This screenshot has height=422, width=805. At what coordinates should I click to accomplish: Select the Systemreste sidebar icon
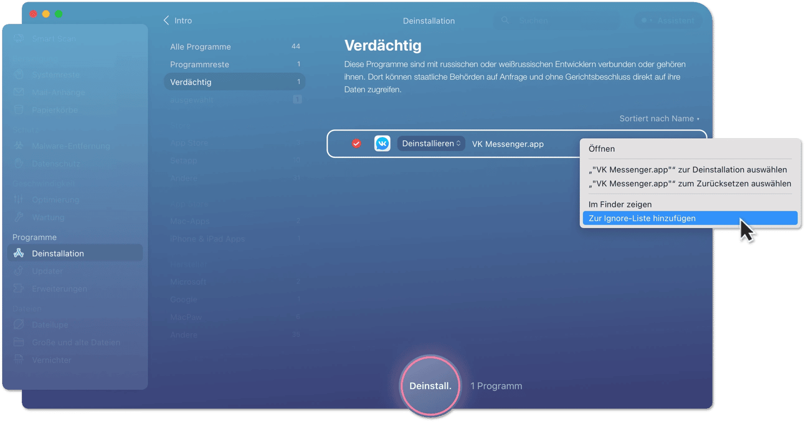click(x=19, y=74)
